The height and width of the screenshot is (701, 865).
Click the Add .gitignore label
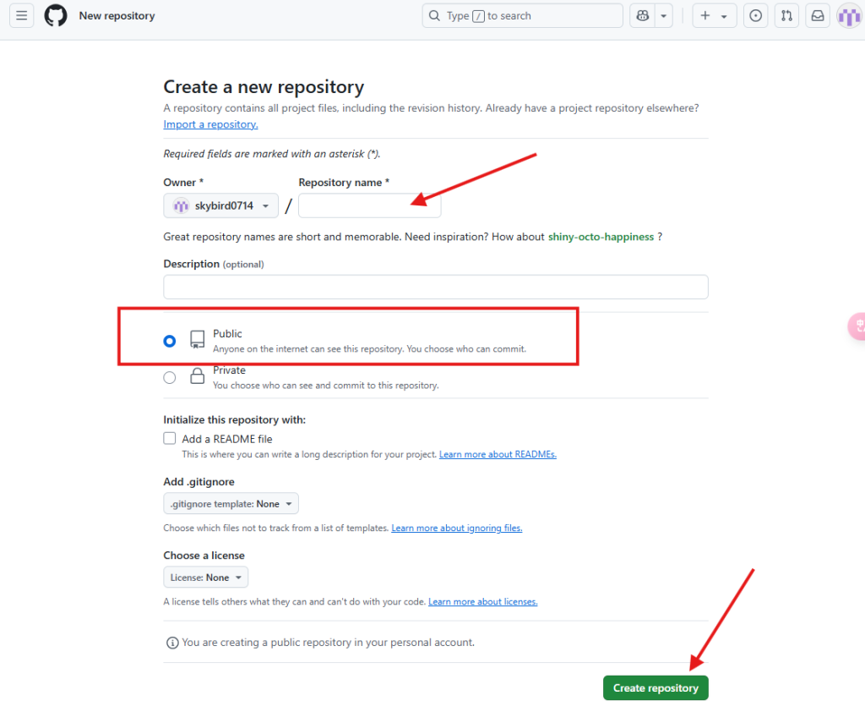(x=199, y=482)
